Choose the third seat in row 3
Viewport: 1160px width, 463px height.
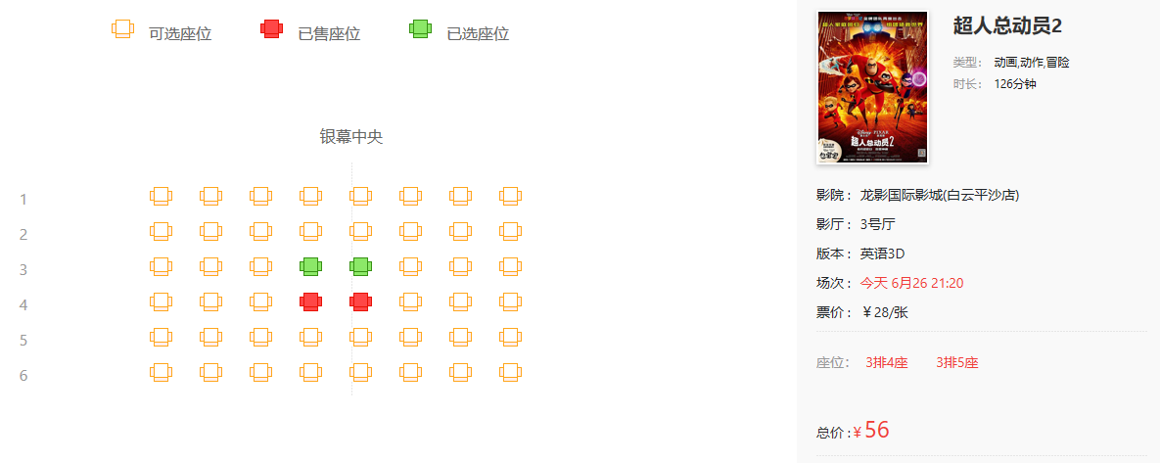click(261, 266)
